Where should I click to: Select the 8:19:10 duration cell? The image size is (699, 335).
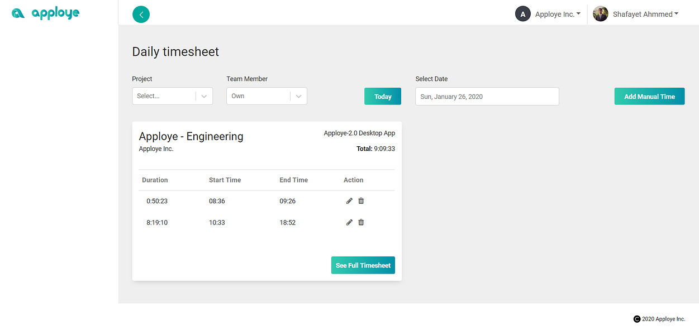click(157, 222)
